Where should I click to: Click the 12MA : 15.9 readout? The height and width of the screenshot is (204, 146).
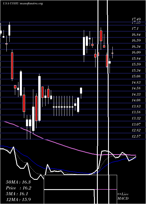coord(18,199)
